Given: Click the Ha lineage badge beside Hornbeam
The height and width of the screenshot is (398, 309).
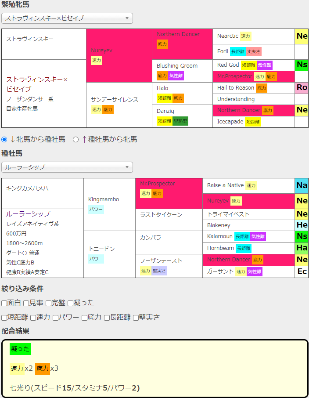Looking at the screenshot, I should (x=302, y=248).
